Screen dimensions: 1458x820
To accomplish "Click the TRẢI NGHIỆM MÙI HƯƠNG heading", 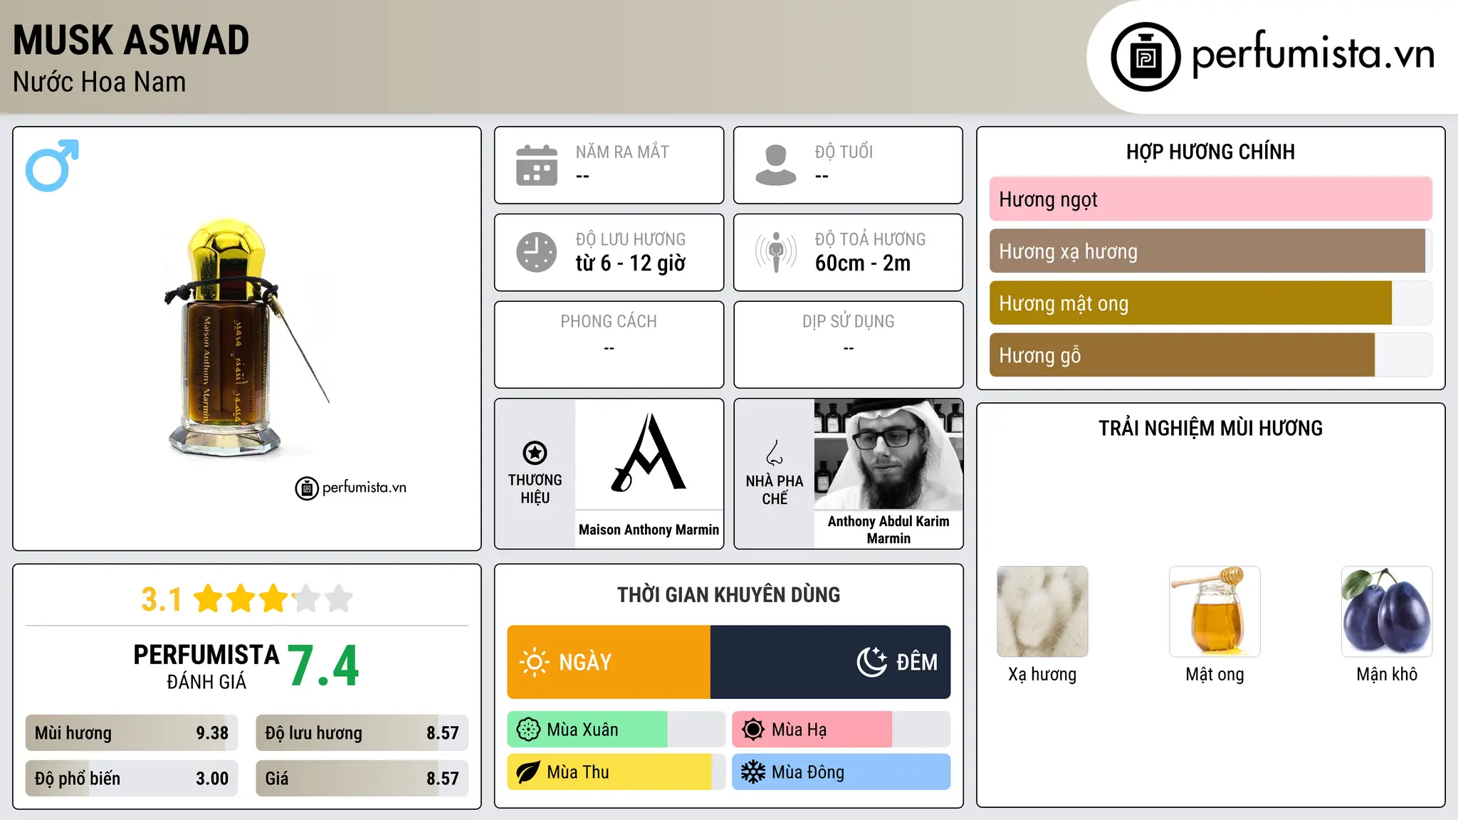I will [x=1210, y=429].
